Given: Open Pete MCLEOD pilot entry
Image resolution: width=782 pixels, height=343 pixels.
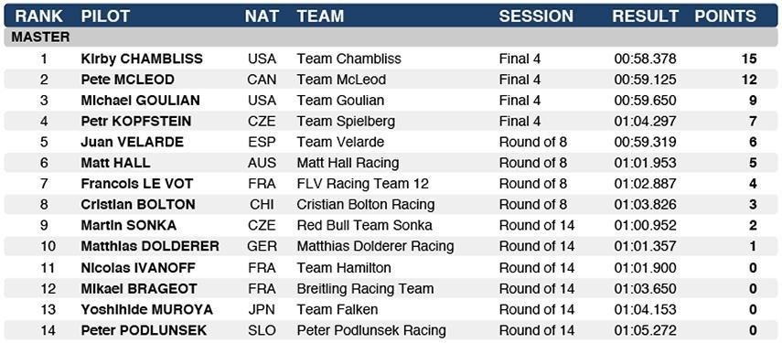Looking at the screenshot, I should pos(128,80).
